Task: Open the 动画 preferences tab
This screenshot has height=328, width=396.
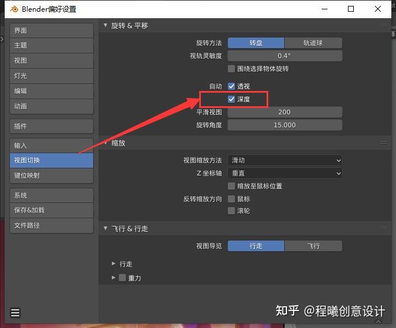Action: click(x=52, y=106)
